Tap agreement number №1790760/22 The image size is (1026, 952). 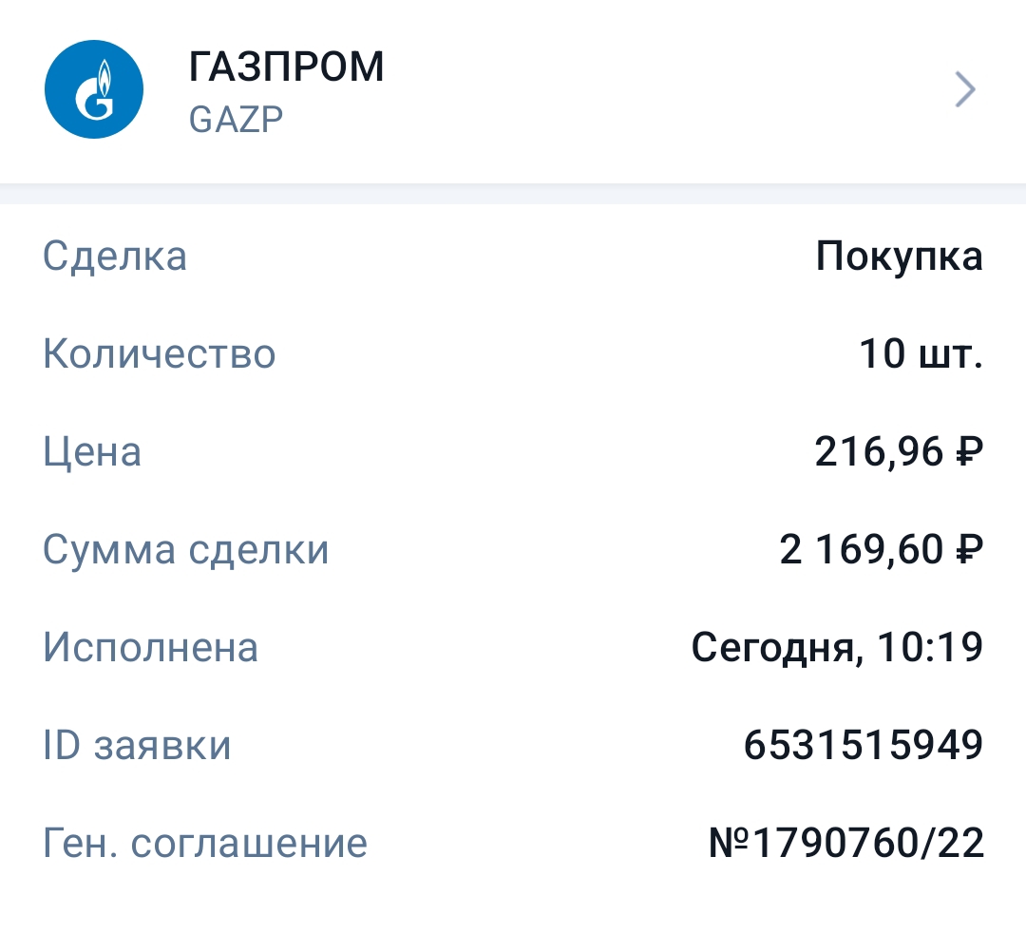846,844
